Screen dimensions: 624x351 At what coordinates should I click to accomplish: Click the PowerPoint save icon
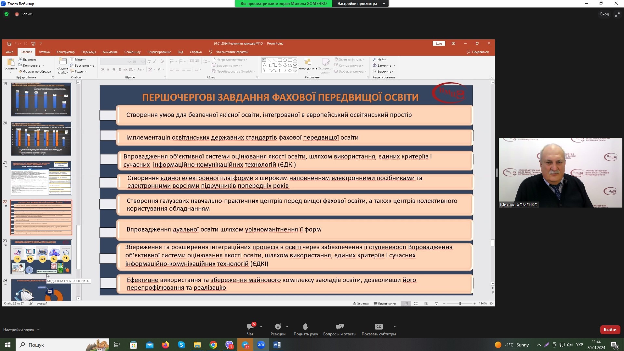(9, 44)
